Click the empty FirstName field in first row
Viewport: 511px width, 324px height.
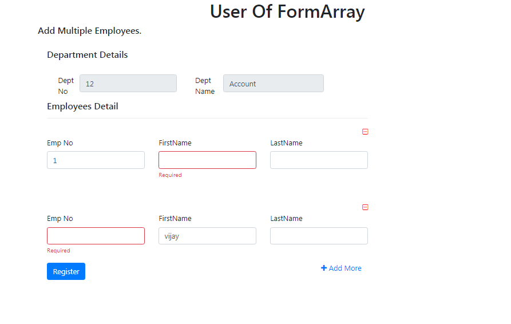point(207,160)
